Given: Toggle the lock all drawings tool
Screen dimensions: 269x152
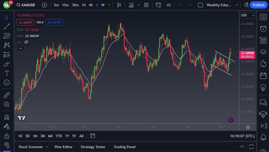Looking at the screenshot, I should pos(7,136).
